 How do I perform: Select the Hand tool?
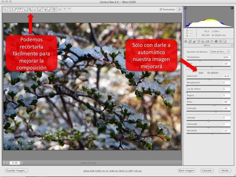point(10,10)
